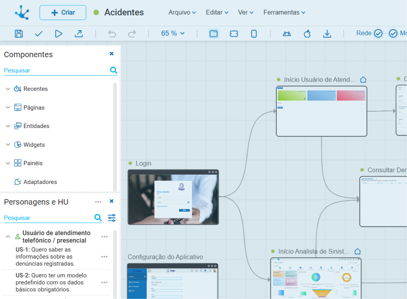Click the export share icon
The image size is (407, 299).
pos(78,33)
